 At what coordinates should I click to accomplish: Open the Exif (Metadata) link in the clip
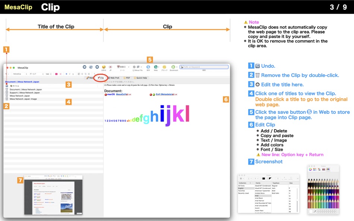coord(164,94)
